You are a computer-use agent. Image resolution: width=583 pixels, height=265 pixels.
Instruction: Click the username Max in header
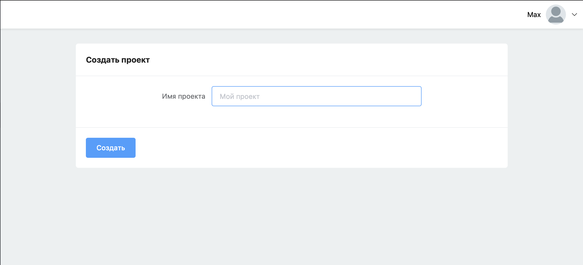pos(534,15)
